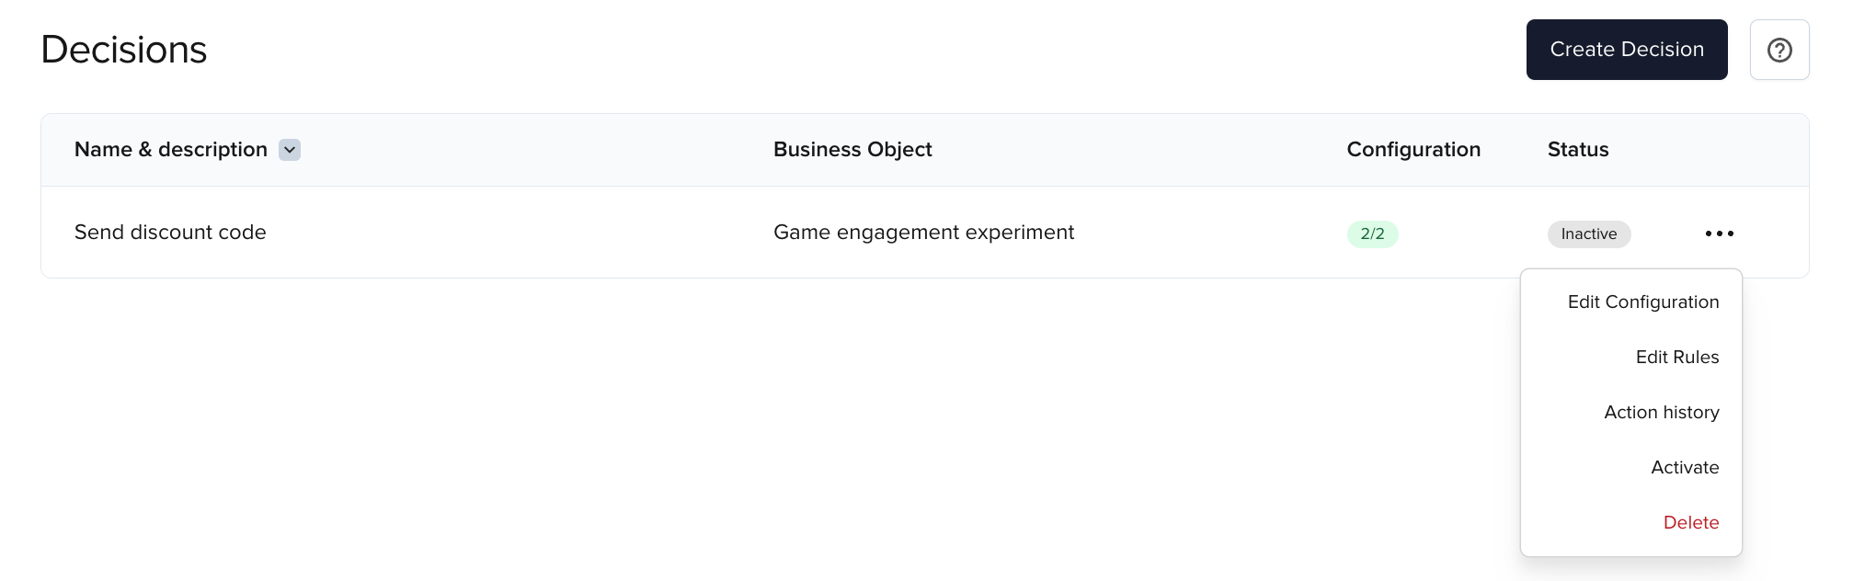Click the Game engagement experiment business object
Screen dimensions: 1876x581
923,232
